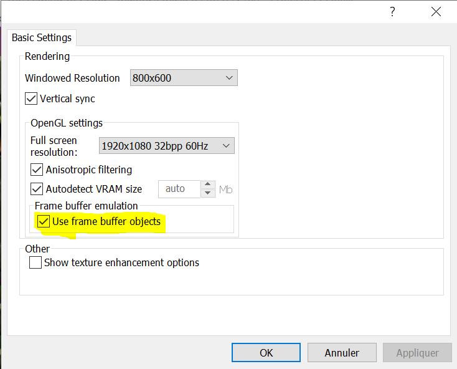Image resolution: width=457 pixels, height=369 pixels.
Task: Close the settings dialog window
Action: 436,11
